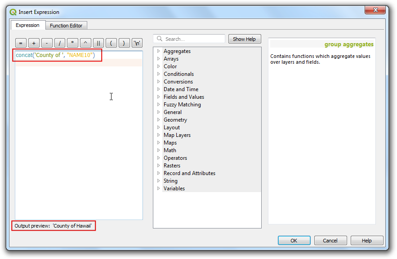397x259 pixels.
Task: Select Variables in the function list
Action: click(x=174, y=189)
